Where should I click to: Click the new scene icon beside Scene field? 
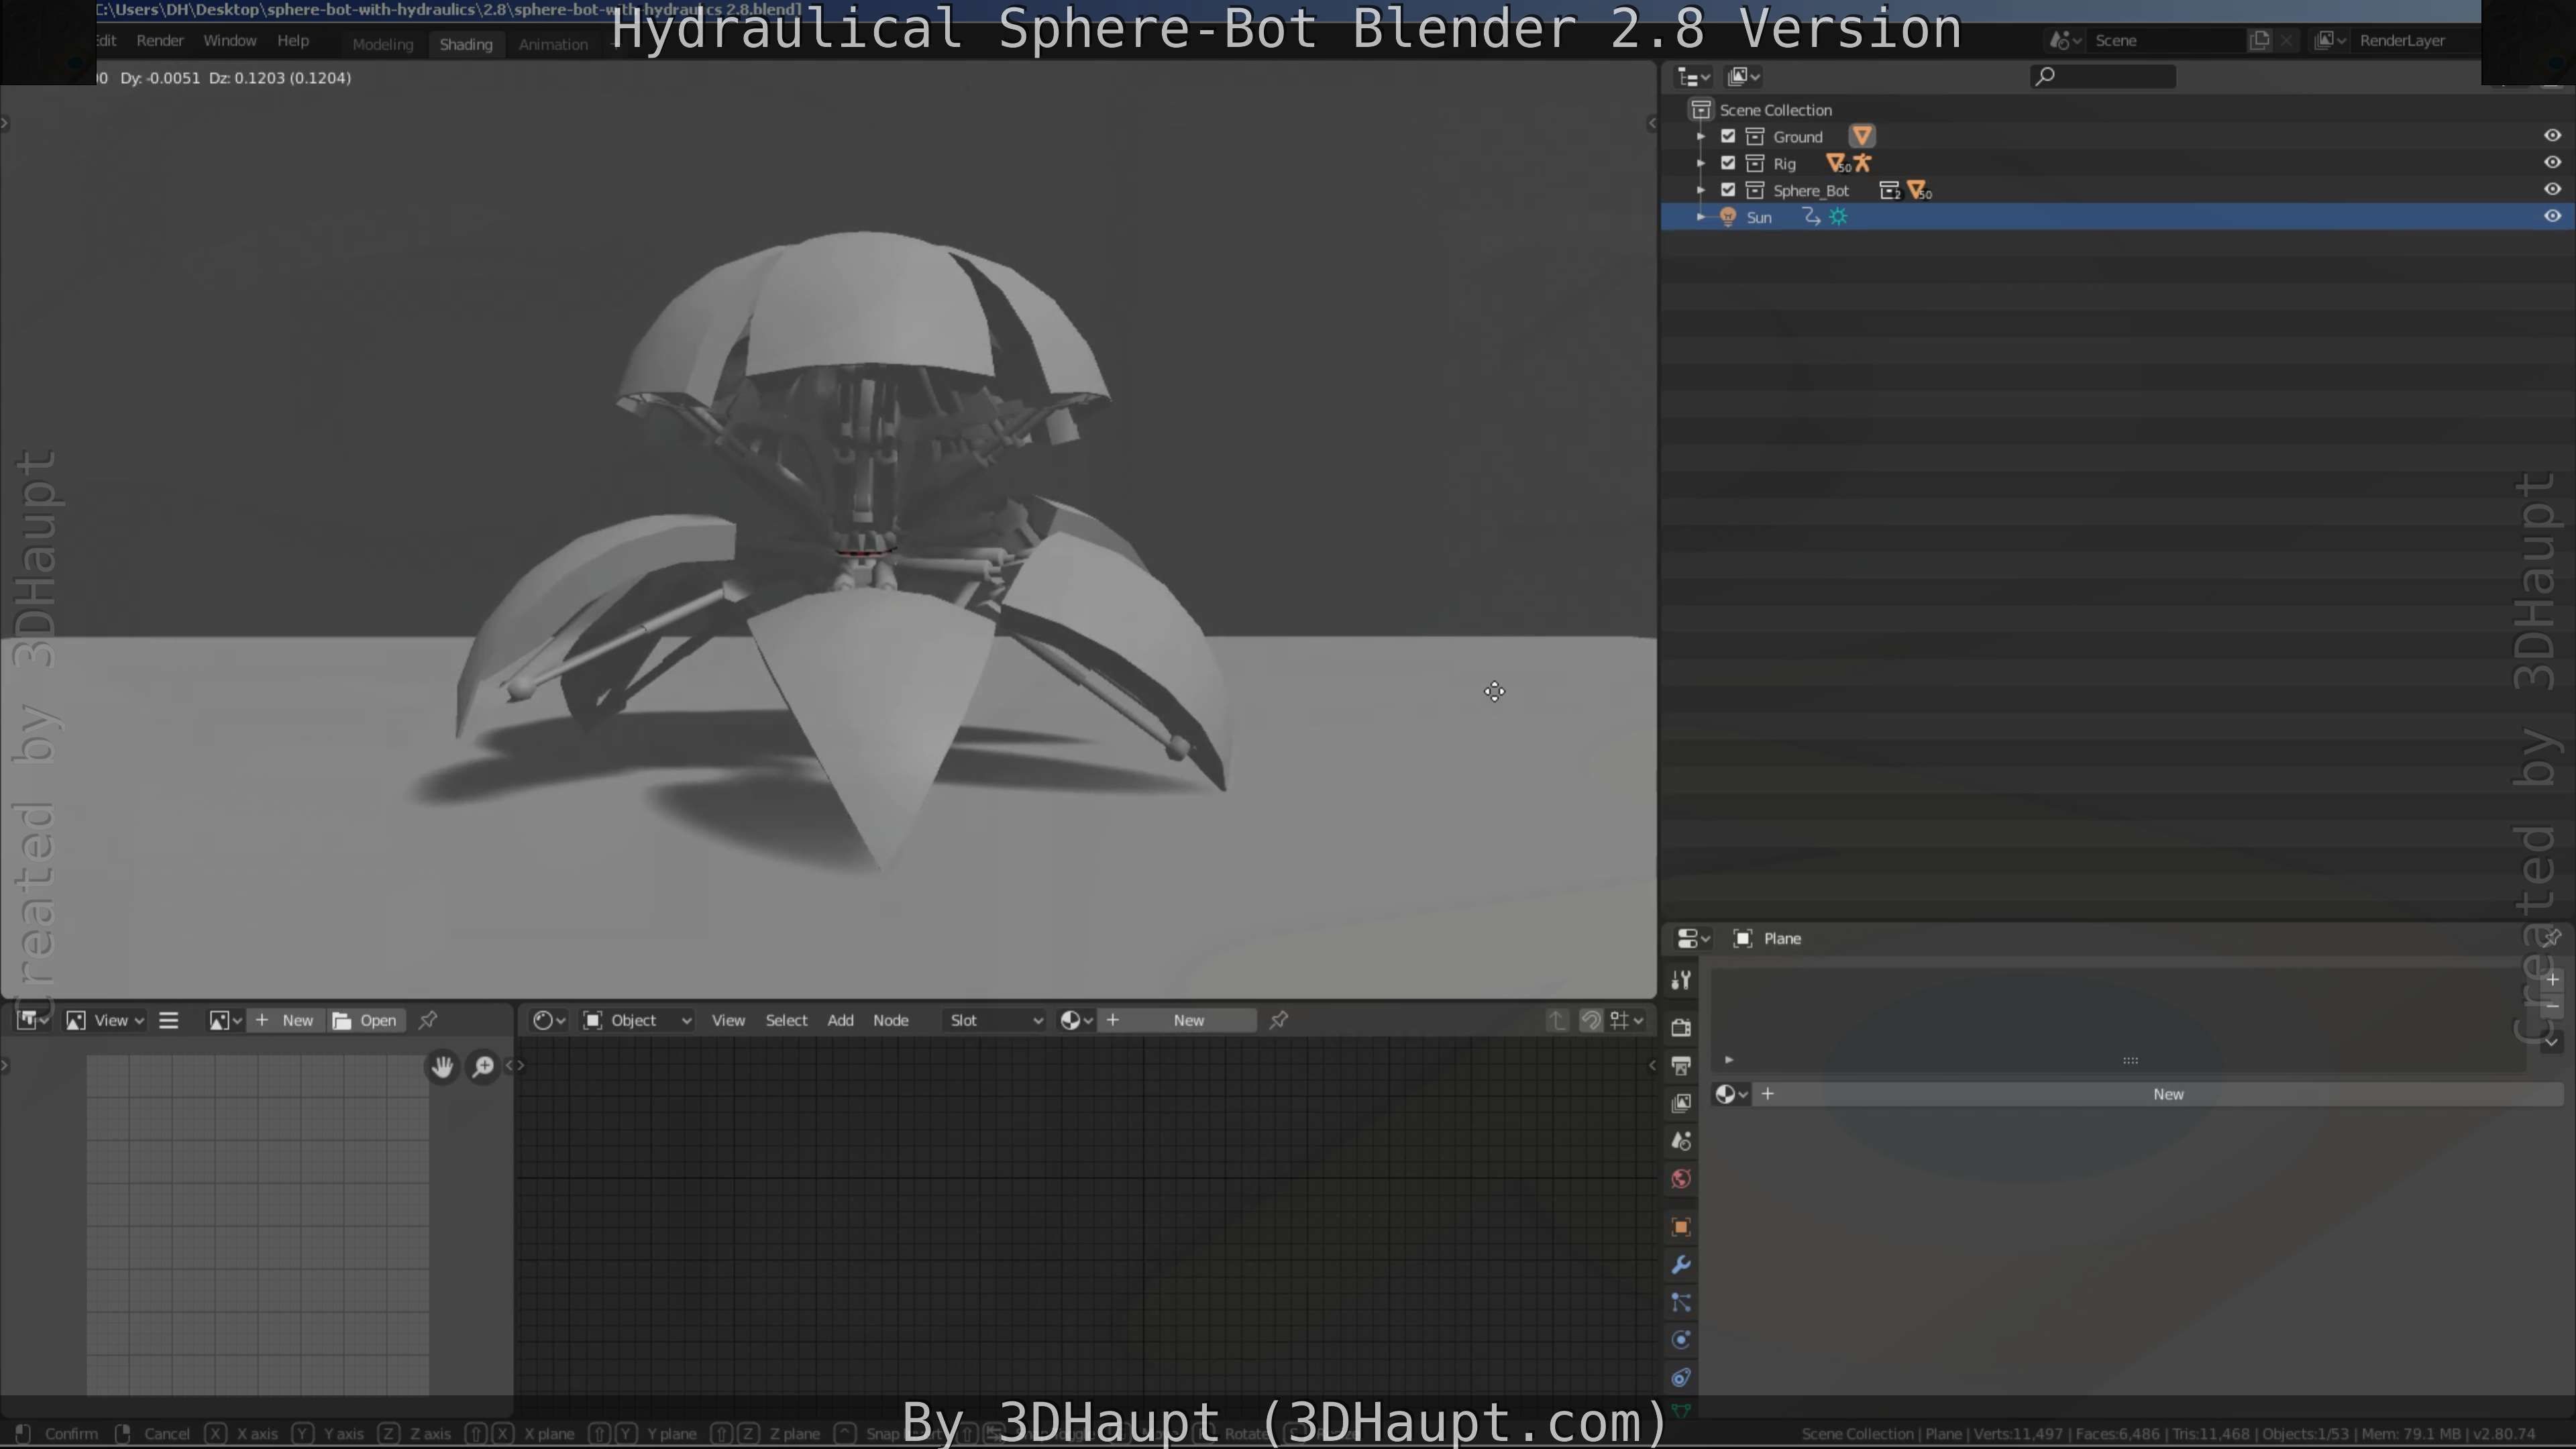2259,40
